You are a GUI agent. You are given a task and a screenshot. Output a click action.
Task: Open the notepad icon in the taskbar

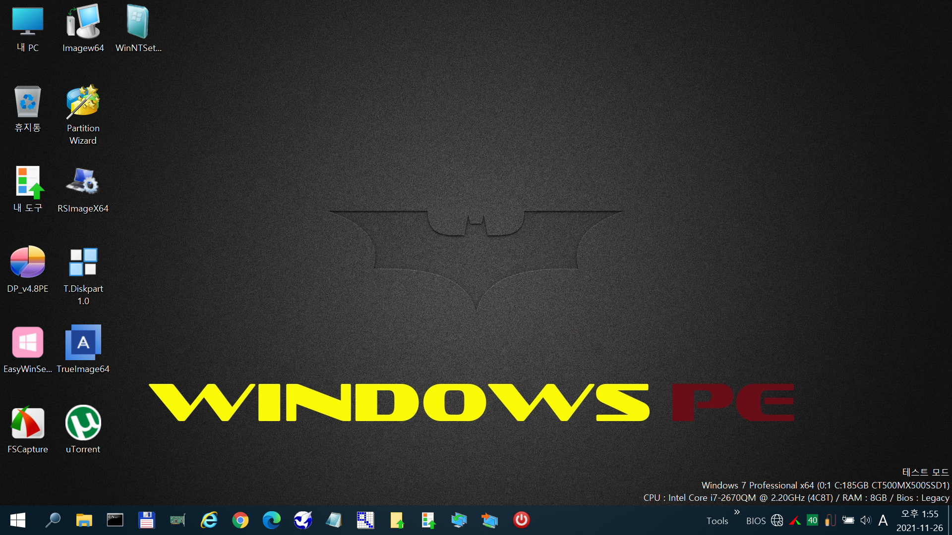pyautogui.click(x=334, y=520)
